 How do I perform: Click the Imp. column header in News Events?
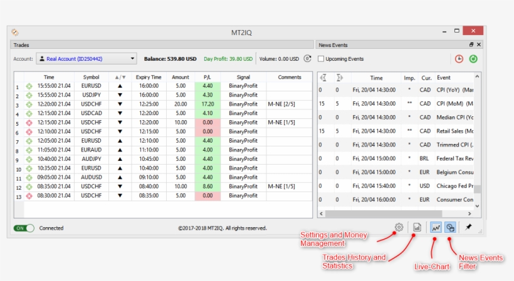(409, 78)
